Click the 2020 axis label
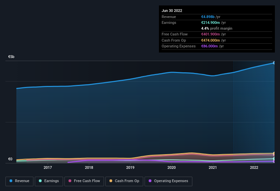The height and width of the screenshot is (191, 280). tap(172, 167)
